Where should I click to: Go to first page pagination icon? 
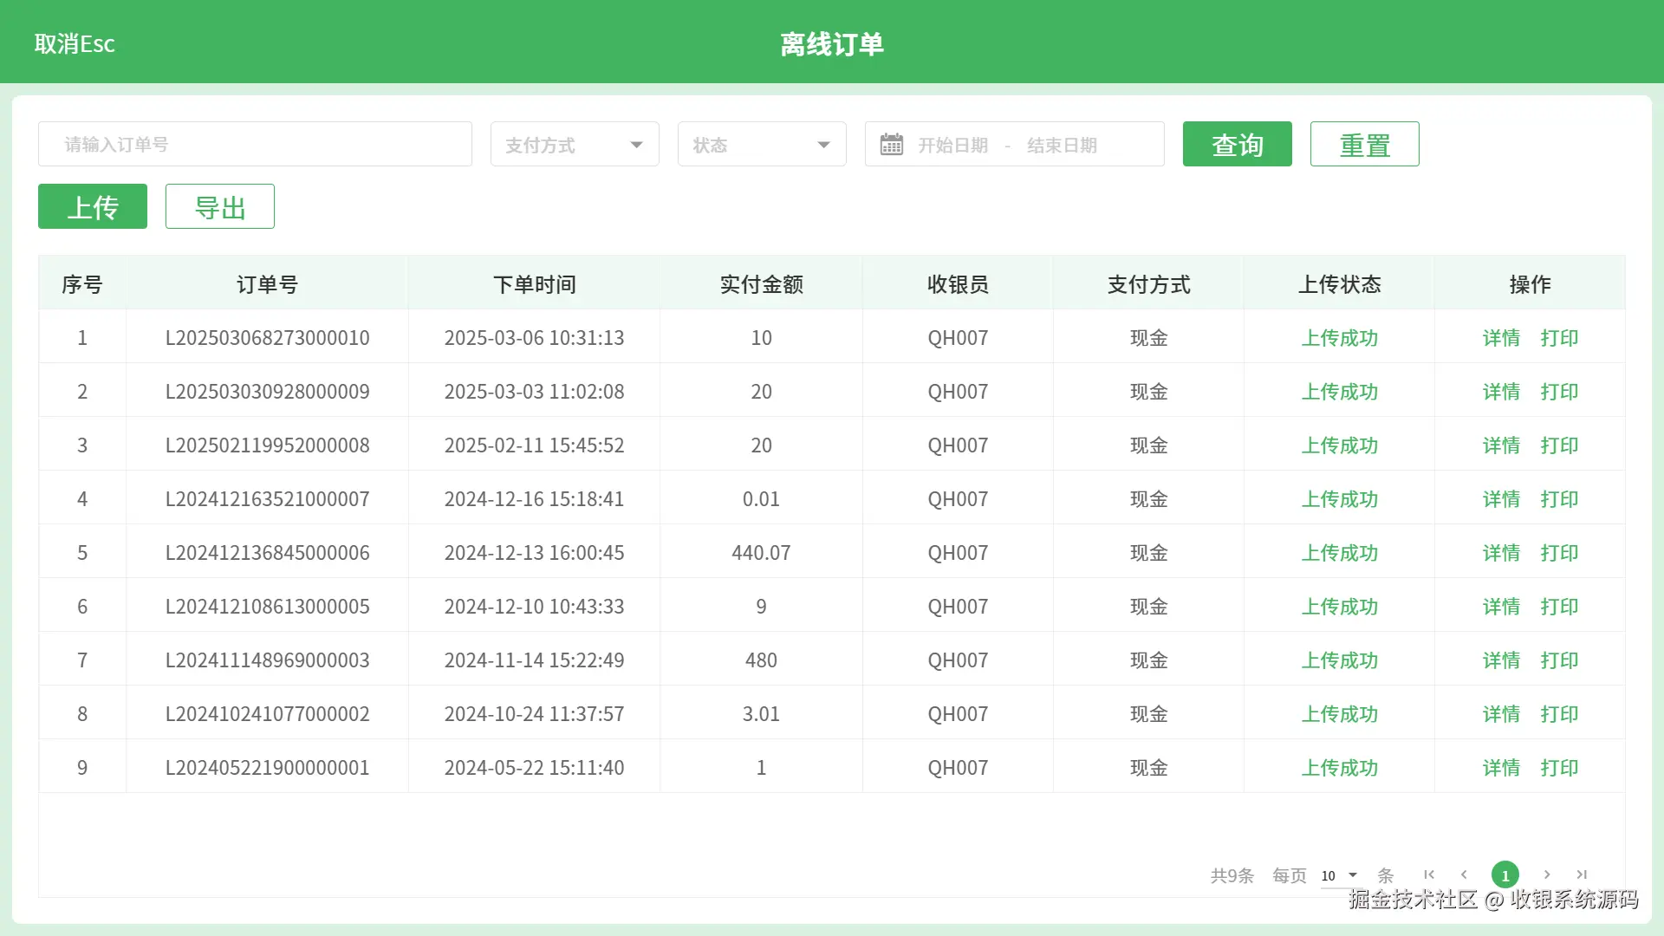[x=1429, y=874]
